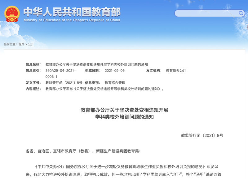Screen dimensions: 248x179
Task: Click the 信息名称 field label
Action: (33, 64)
